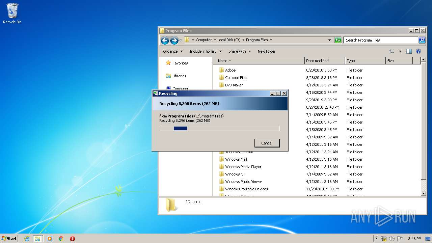Select the Adobe folder icon
432x243 pixels.
click(x=221, y=70)
